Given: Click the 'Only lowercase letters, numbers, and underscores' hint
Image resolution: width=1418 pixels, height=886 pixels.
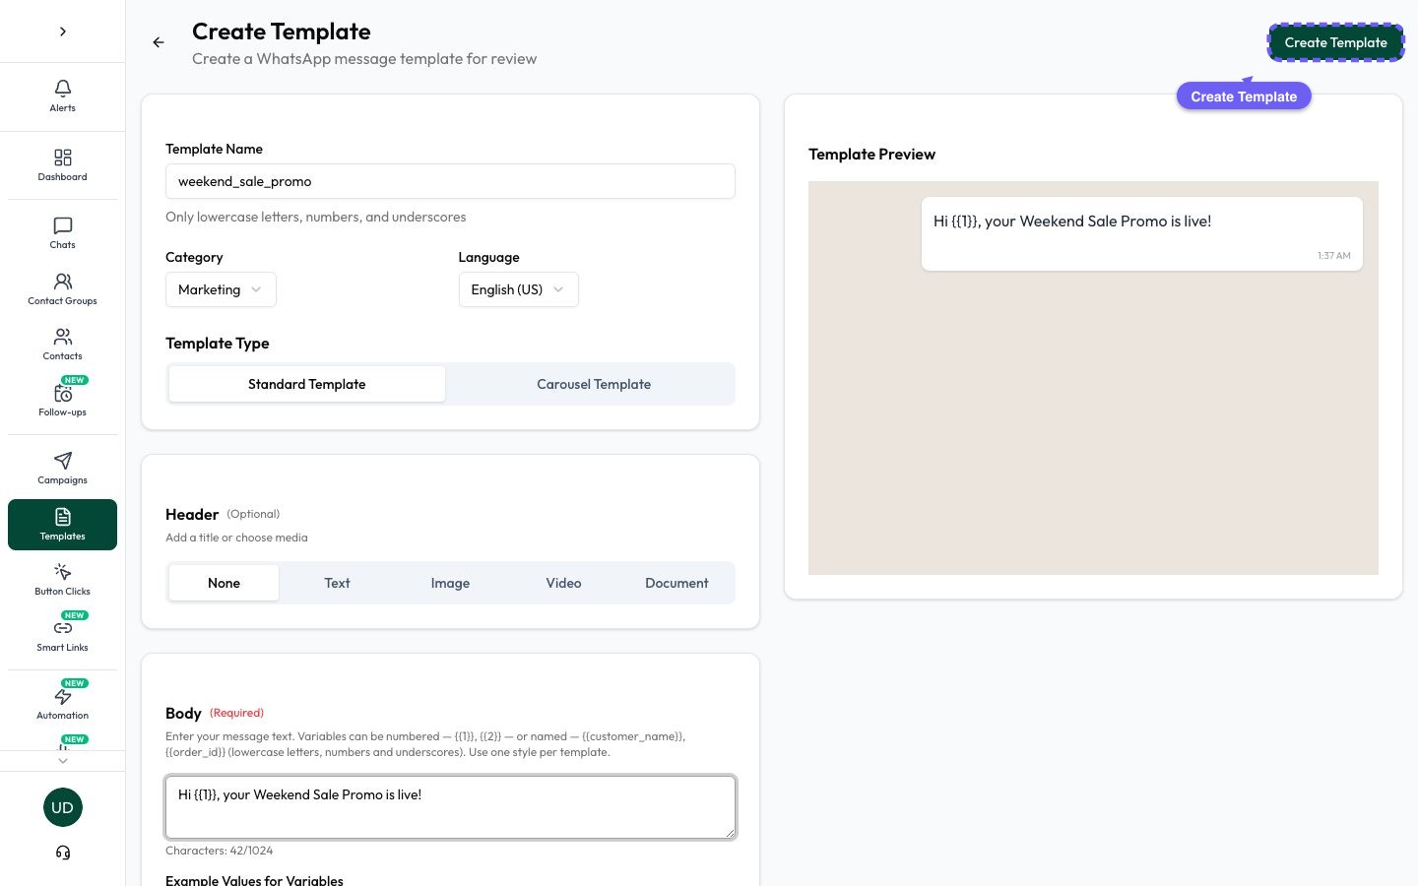Looking at the screenshot, I should (316, 217).
